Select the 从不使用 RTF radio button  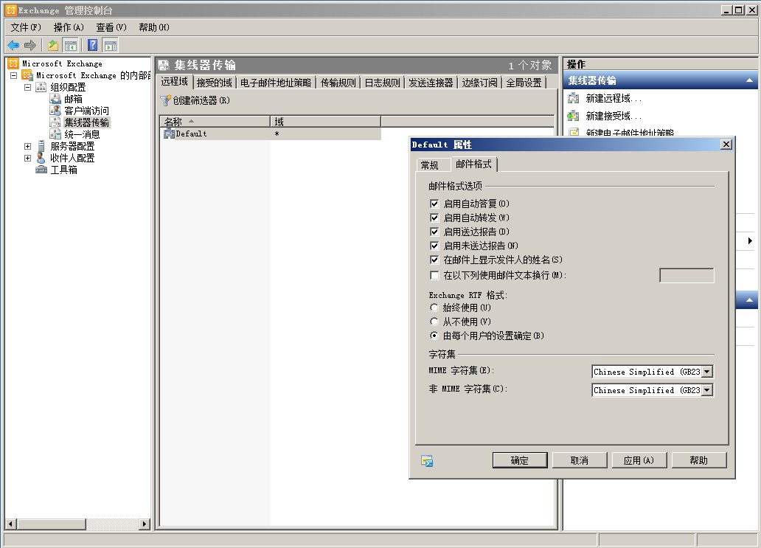tap(434, 322)
